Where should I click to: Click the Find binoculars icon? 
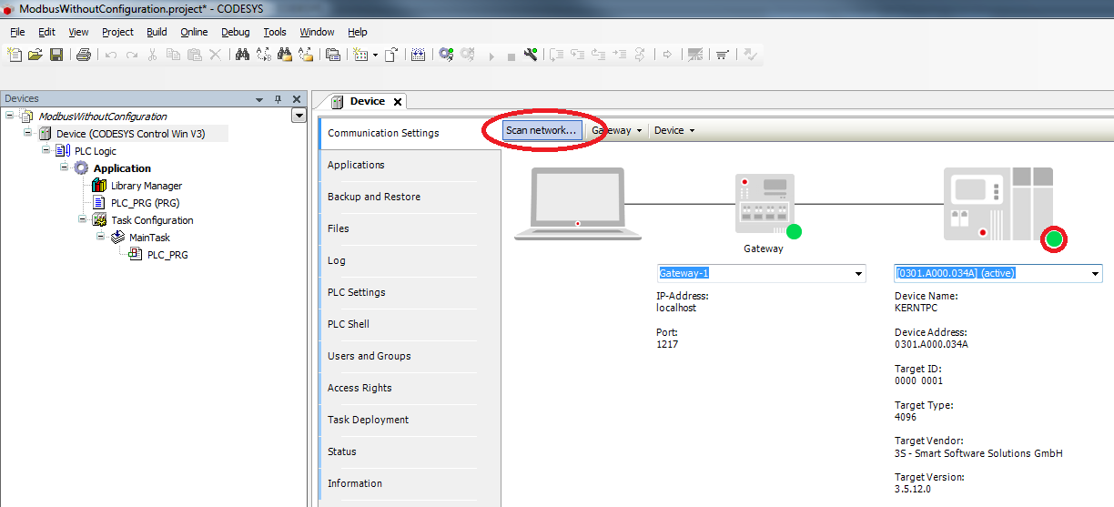(x=242, y=55)
